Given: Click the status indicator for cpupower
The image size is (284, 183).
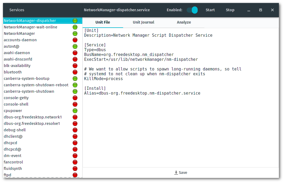Looking at the screenshot, I should pos(75,111).
